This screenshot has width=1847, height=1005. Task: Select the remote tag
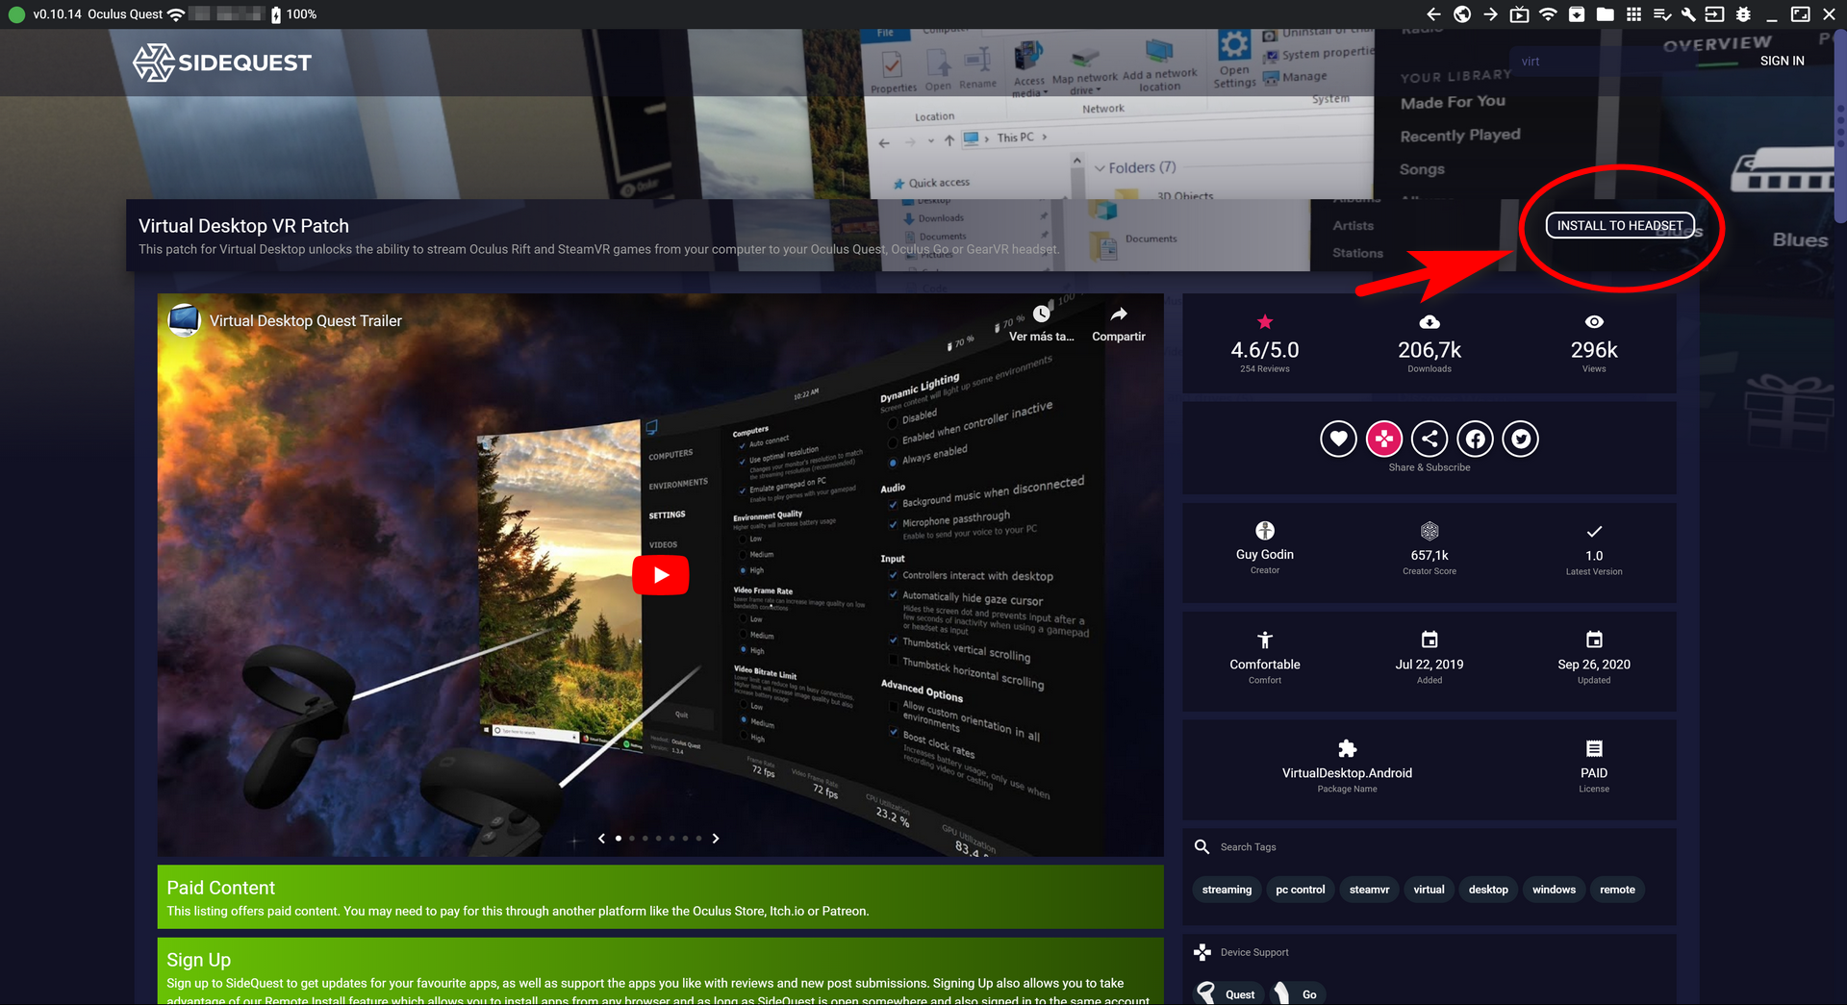1617,890
